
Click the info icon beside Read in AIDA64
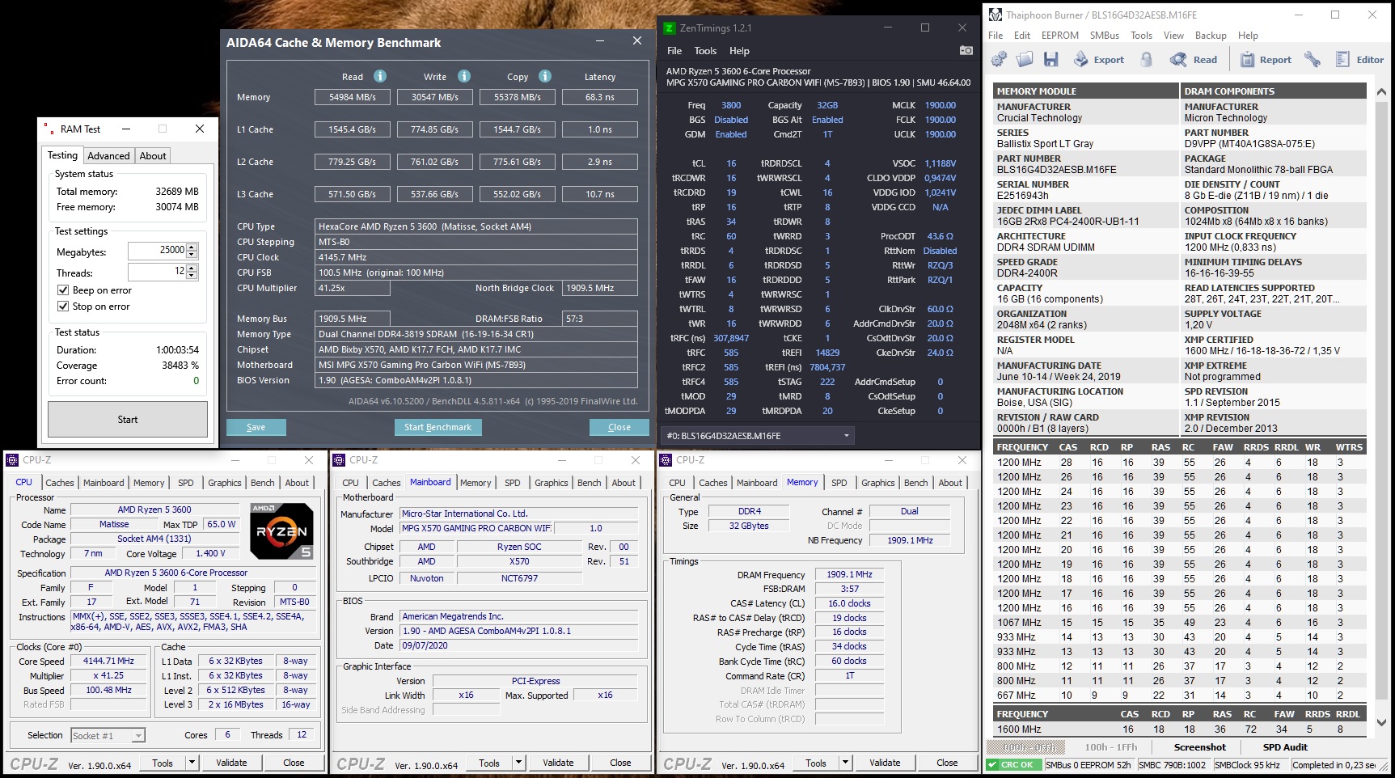(379, 76)
